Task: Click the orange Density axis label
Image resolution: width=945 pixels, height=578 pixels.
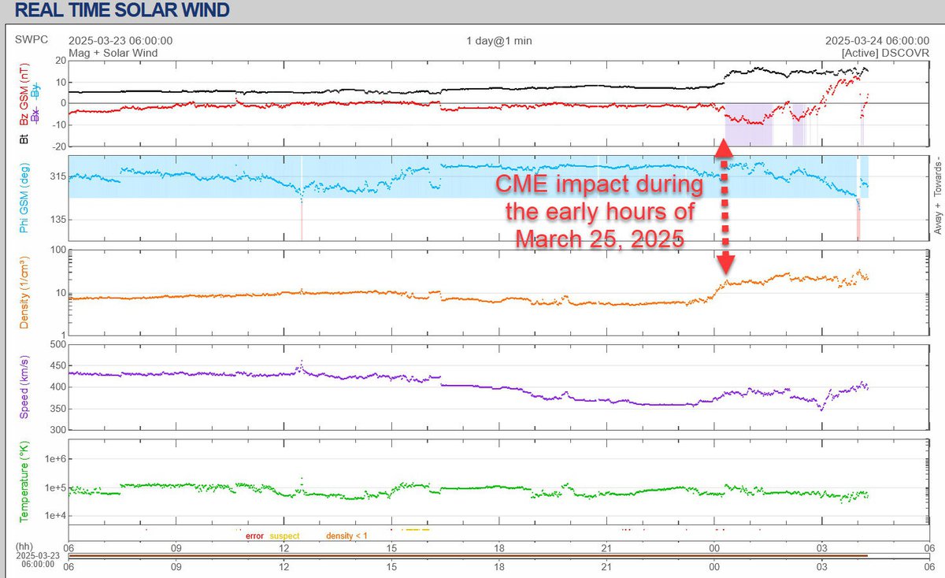Action: 24,292
